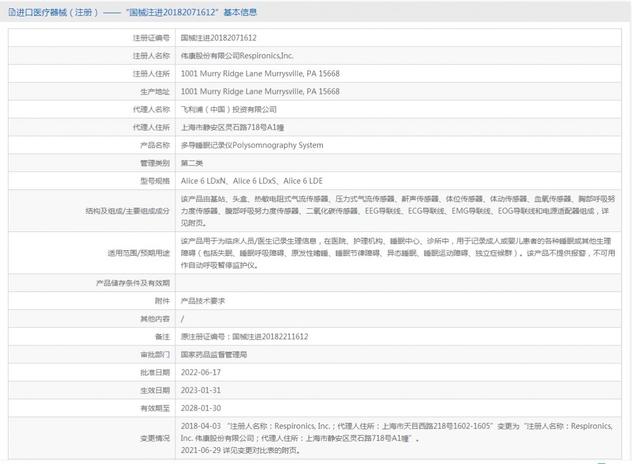Click the remark 原注册证编号：国械注进20182211612

(244, 337)
